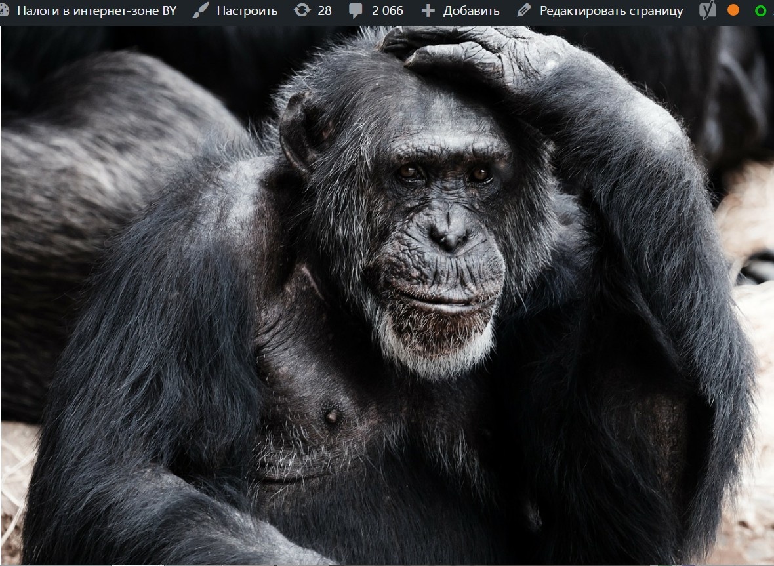This screenshot has width=774, height=566.
Task: Open the site name "Налоги в интернет-зоне BY"
Action: [x=97, y=11]
